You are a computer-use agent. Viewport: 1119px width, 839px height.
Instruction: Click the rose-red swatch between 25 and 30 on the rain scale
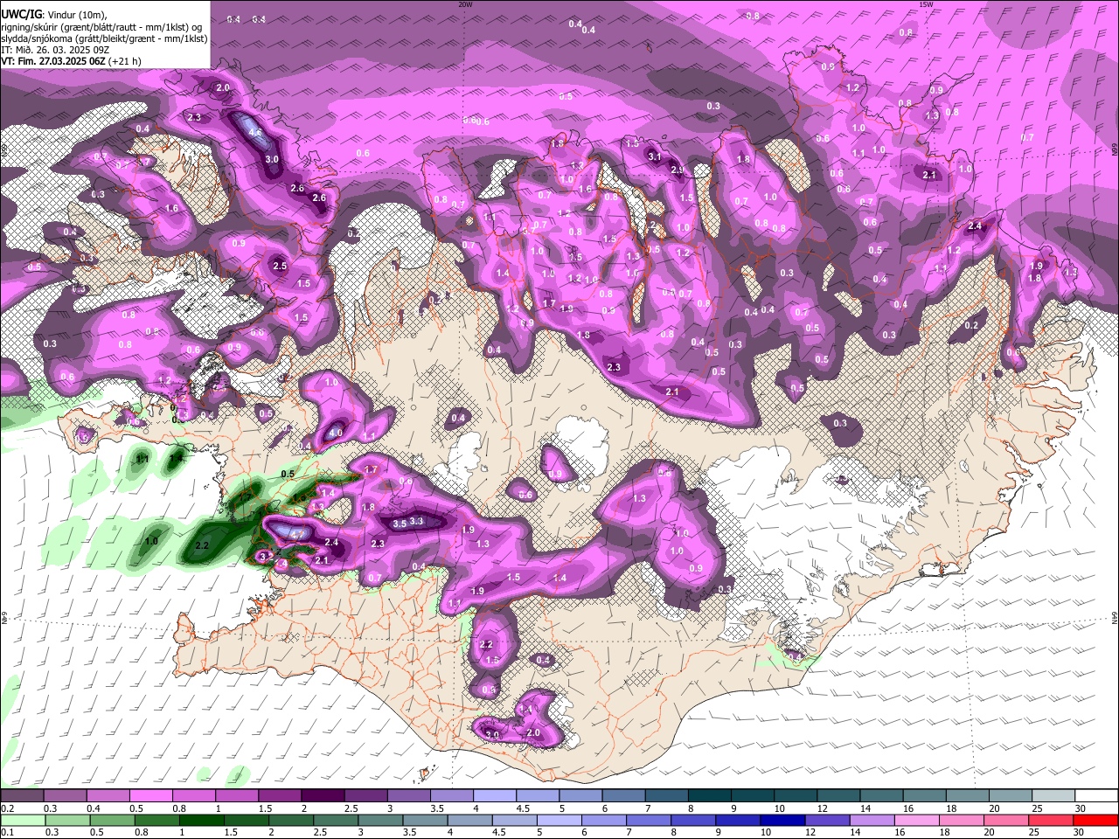click(1052, 820)
